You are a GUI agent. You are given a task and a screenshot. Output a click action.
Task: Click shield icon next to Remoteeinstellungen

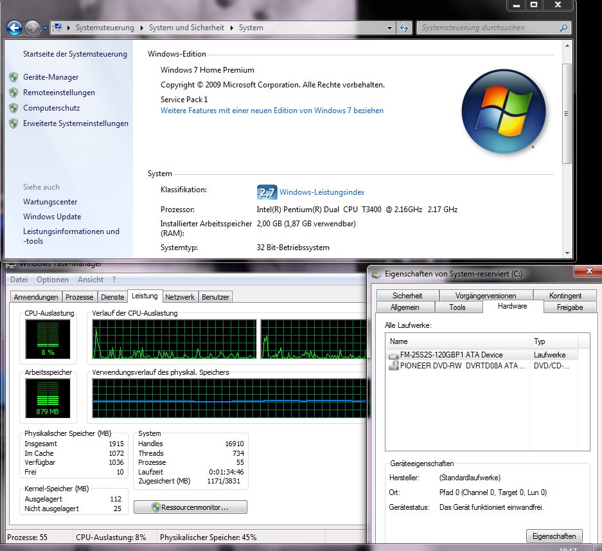(13, 93)
